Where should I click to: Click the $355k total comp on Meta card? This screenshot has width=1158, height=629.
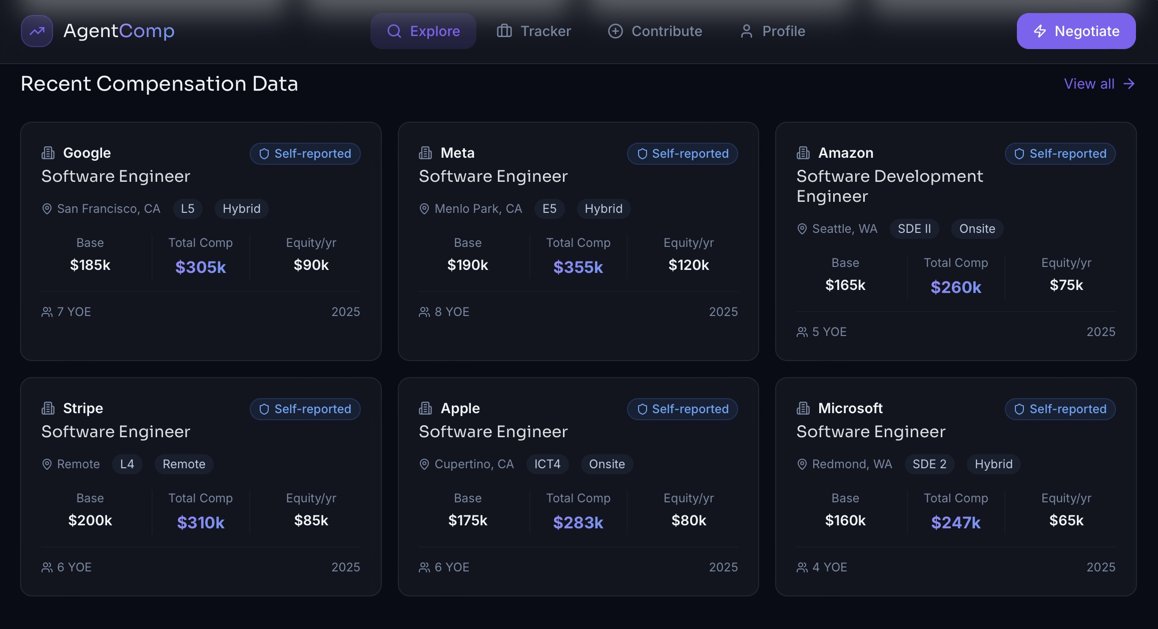coord(578,267)
